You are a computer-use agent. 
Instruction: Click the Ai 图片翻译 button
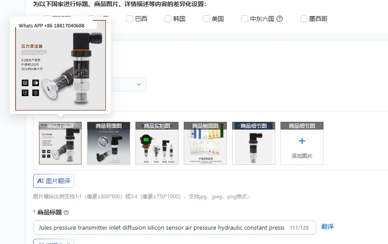[54, 181]
